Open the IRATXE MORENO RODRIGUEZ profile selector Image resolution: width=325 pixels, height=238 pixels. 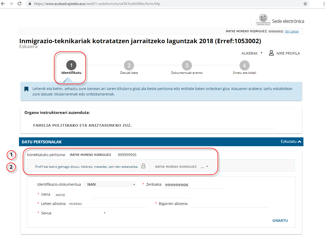click(181, 167)
